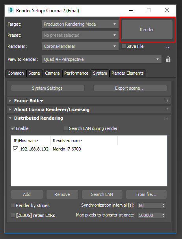Uncheck the 192.168.8.102 node checkbox
182x239 pixels.
point(15,149)
